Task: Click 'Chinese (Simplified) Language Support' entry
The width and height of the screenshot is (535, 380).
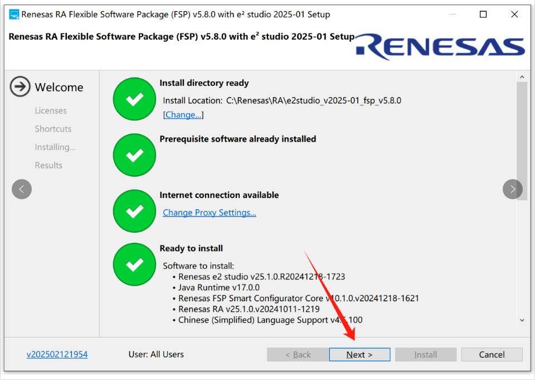Action: coord(270,320)
